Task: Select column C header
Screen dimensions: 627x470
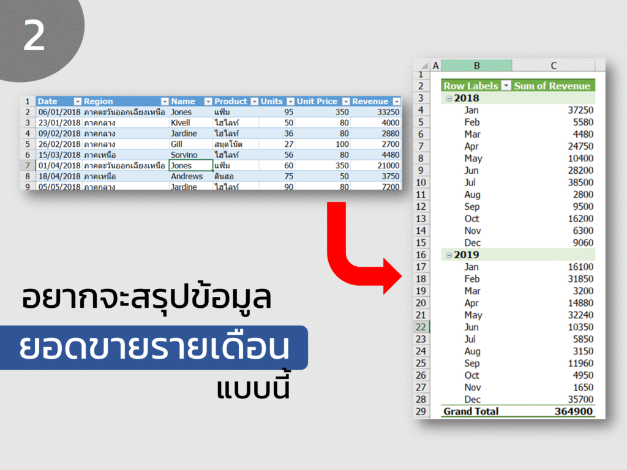Action: point(554,65)
